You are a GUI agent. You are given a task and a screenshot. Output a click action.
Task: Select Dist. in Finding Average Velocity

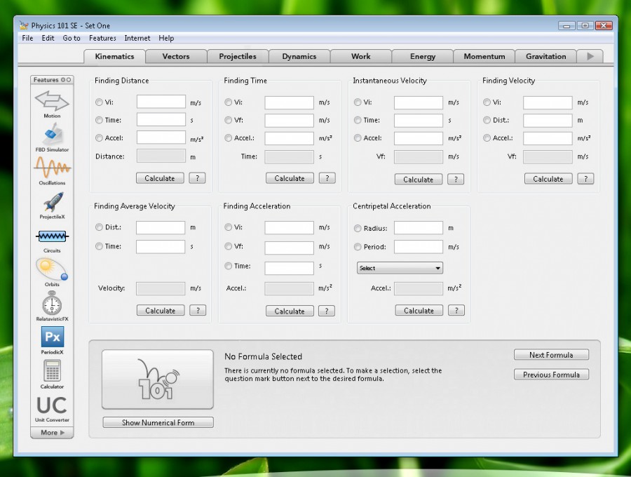click(99, 227)
